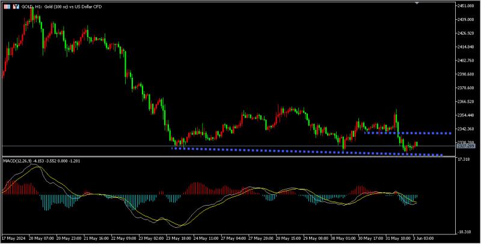Image resolution: width=481 pixels, height=244 pixels.
Task: Click the 28 May 15:00 time label
Action: (289, 238)
